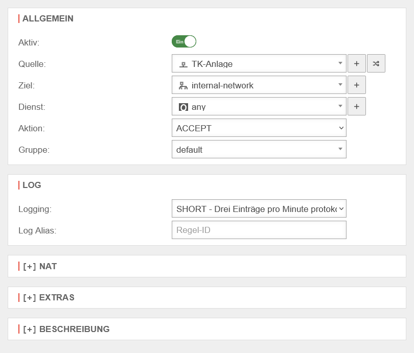Open the Logging SHORT dropdown

(259, 209)
